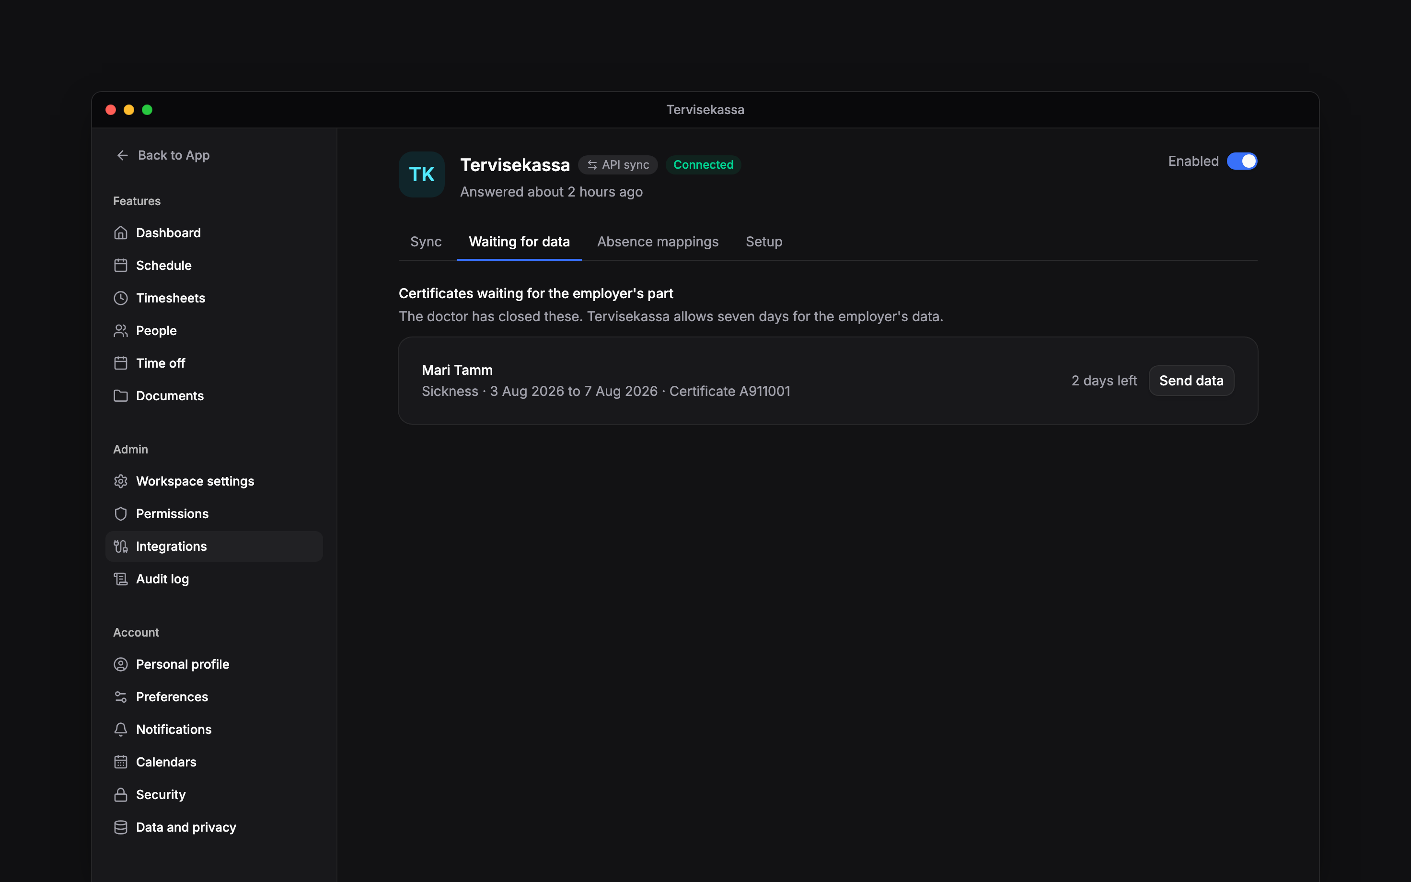
Task: Click the TK Tervisekassa logo tile
Action: tap(422, 174)
